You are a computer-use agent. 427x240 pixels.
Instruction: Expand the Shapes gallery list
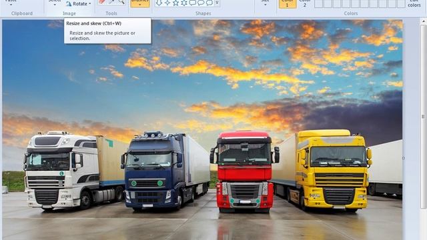(217, 3)
